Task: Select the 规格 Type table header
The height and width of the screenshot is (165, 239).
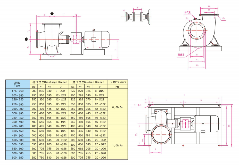Action: pyautogui.click(x=17, y=84)
